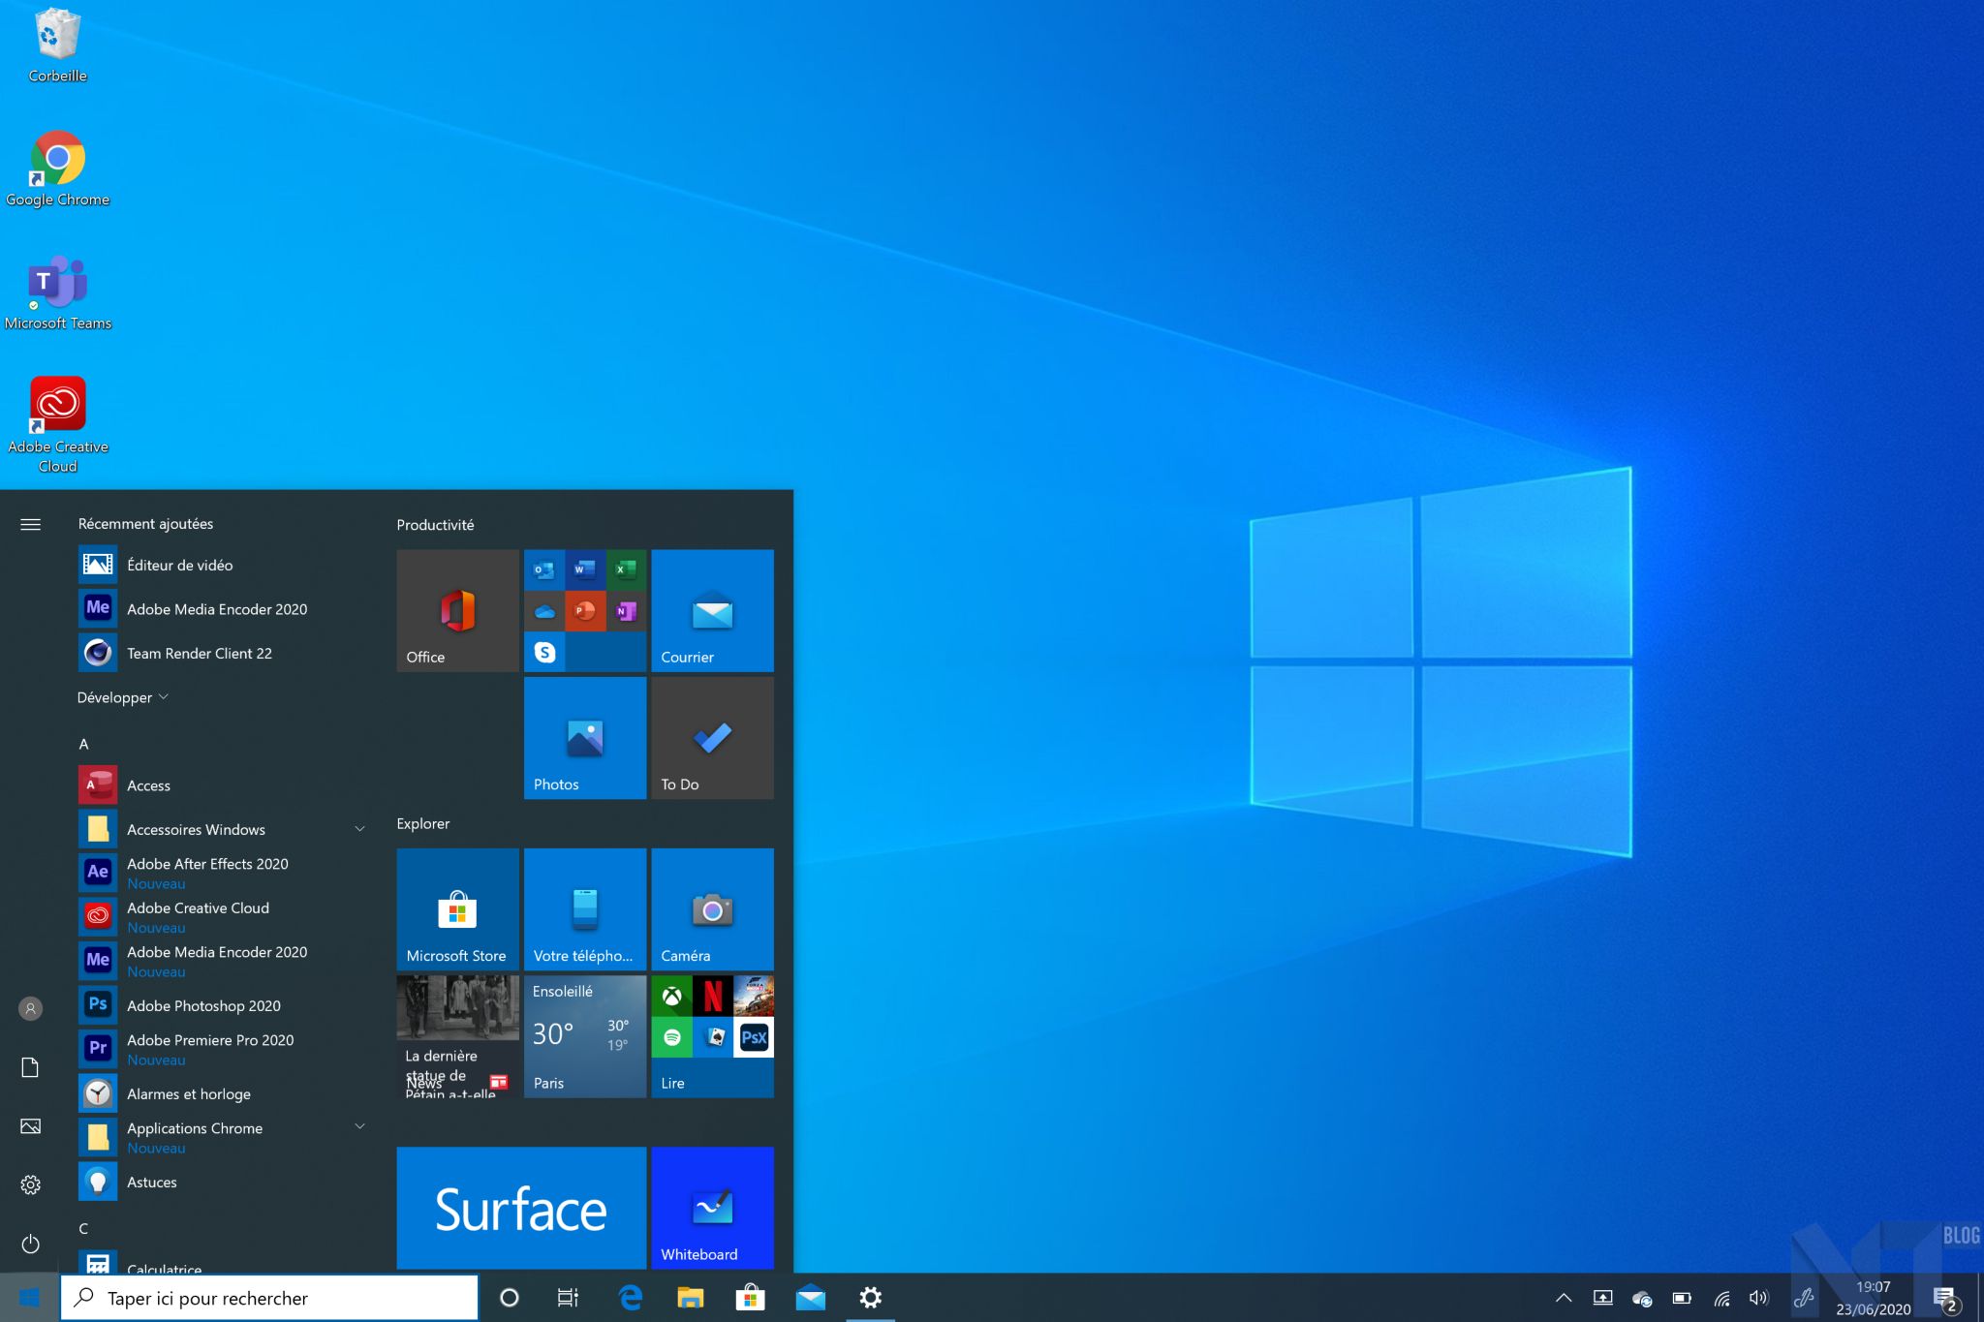This screenshot has width=1984, height=1322.
Task: Click the Caméra tile
Action: (x=712, y=909)
